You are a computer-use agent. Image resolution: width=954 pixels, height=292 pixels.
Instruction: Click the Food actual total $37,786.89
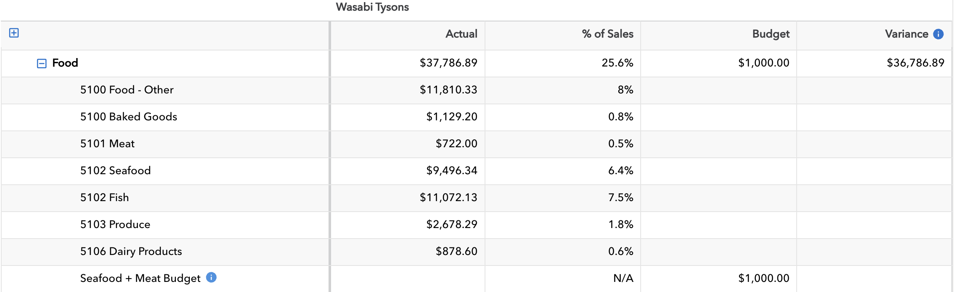[448, 63]
